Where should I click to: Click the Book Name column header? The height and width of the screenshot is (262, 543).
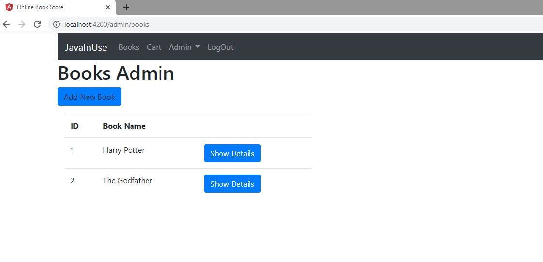124,126
